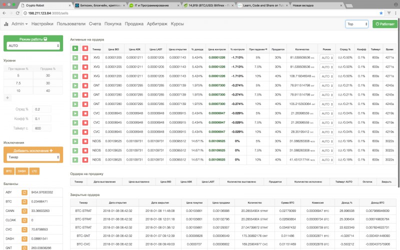Start all active orders with header play icon

(75, 48)
